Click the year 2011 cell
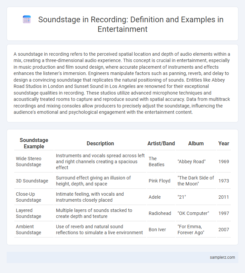The width and height of the screenshot is (245, 273). click(x=223, y=197)
